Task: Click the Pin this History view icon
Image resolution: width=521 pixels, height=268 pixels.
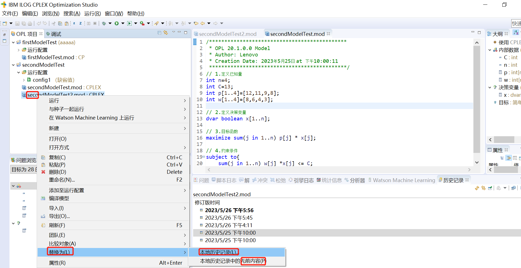Action: tap(490, 188)
